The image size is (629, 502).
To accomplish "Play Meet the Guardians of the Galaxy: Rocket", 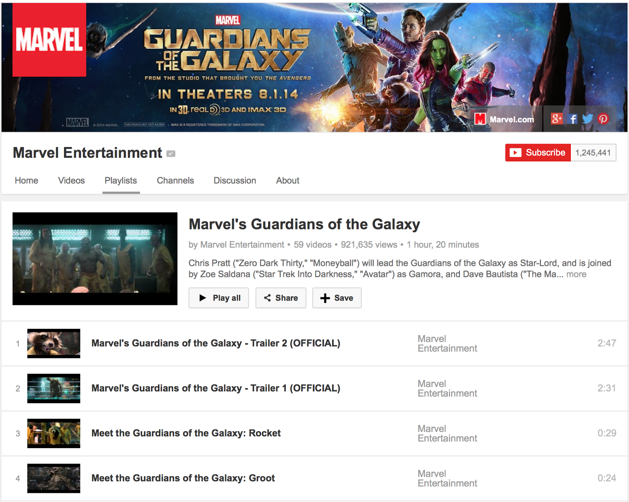I will point(186,433).
